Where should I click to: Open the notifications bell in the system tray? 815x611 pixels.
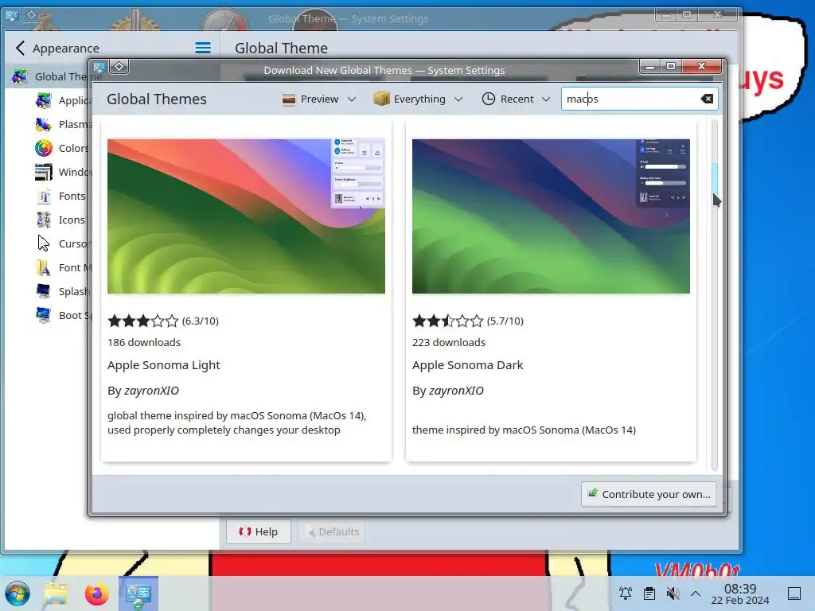coord(626,593)
